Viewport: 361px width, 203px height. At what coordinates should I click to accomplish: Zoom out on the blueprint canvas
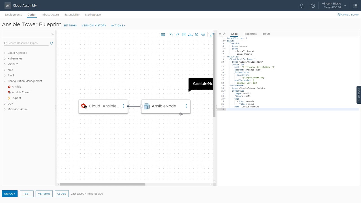coord(203,35)
